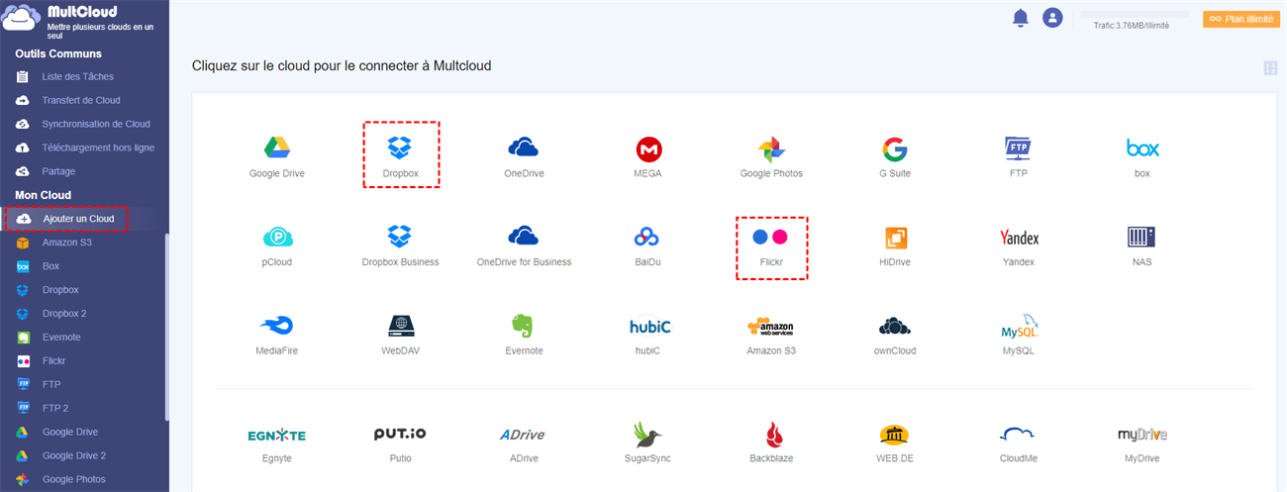Viewport: 1287px width, 492px height.
Task: Choose the MEGA cloud icon
Action: point(648,148)
